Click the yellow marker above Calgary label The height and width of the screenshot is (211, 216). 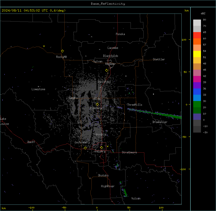(x=101, y=148)
